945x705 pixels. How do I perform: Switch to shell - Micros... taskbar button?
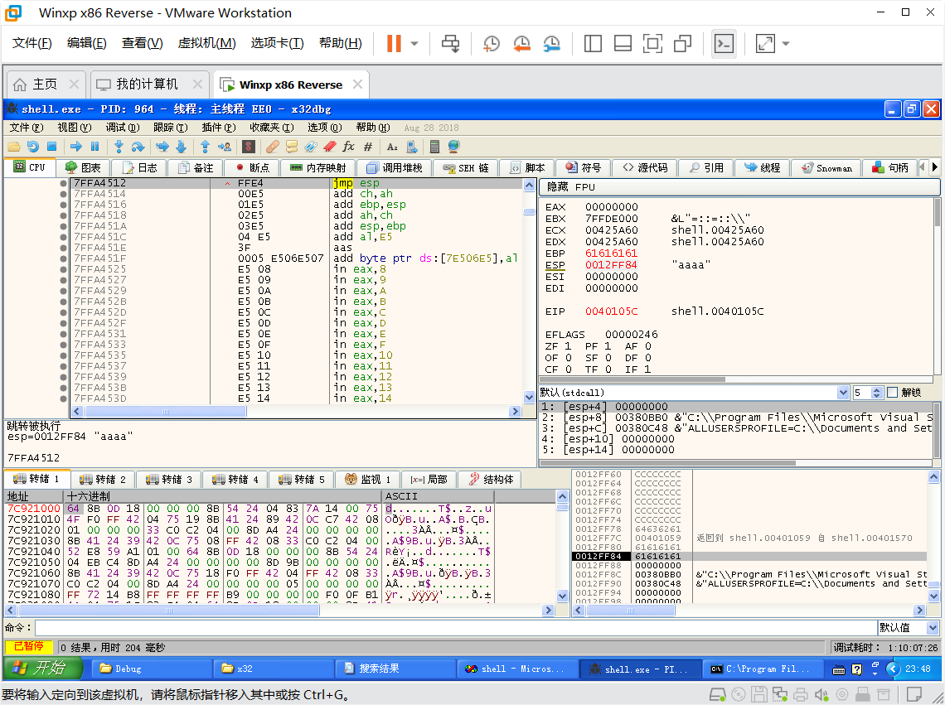(x=517, y=669)
